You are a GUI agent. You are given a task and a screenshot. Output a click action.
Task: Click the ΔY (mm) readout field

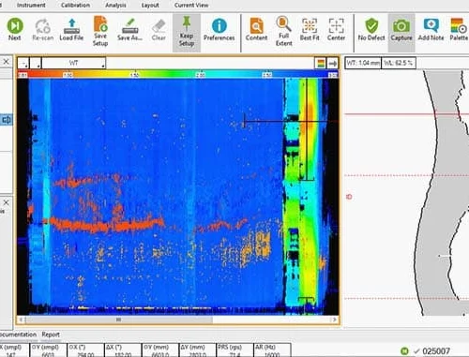pos(198,350)
